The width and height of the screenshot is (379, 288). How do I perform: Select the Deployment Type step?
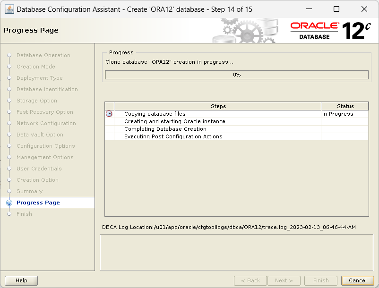[40, 78]
